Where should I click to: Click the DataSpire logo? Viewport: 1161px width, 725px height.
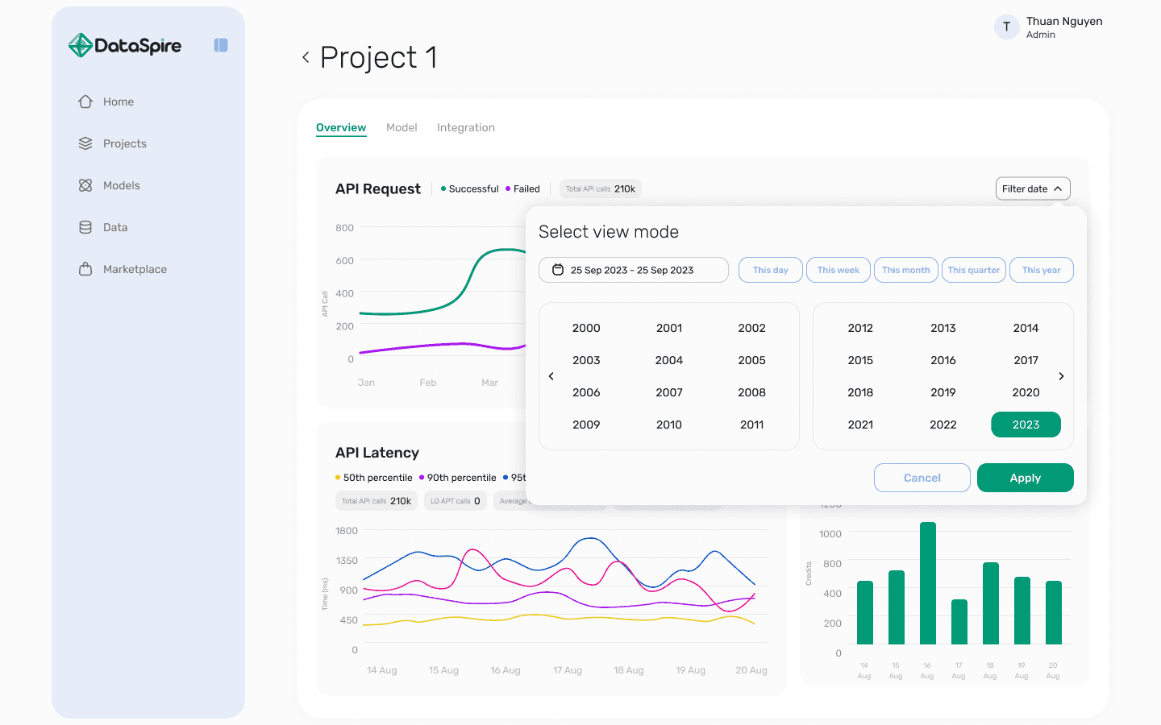coord(125,45)
